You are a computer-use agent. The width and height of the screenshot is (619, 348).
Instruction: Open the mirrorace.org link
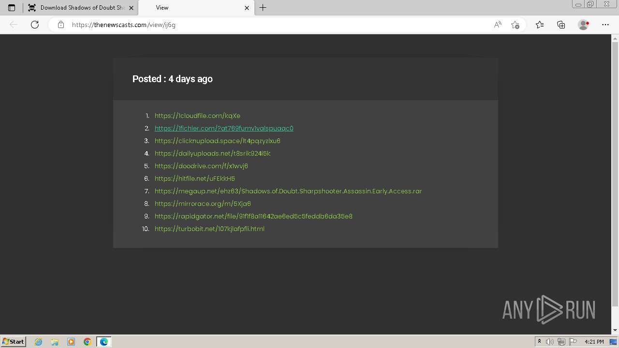pyautogui.click(x=203, y=203)
